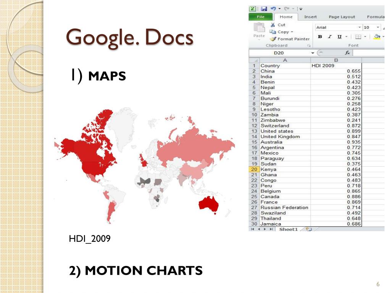Jump to last sheet tab arrow

coord(271,229)
